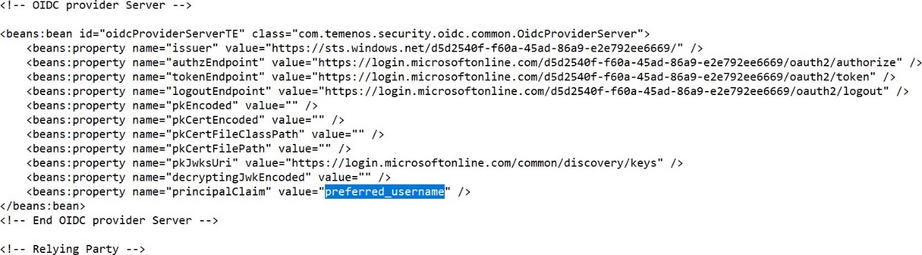Image resolution: width=922 pixels, height=255 pixels.
Task: Click the closing beans:bean tag
Action: [43, 206]
